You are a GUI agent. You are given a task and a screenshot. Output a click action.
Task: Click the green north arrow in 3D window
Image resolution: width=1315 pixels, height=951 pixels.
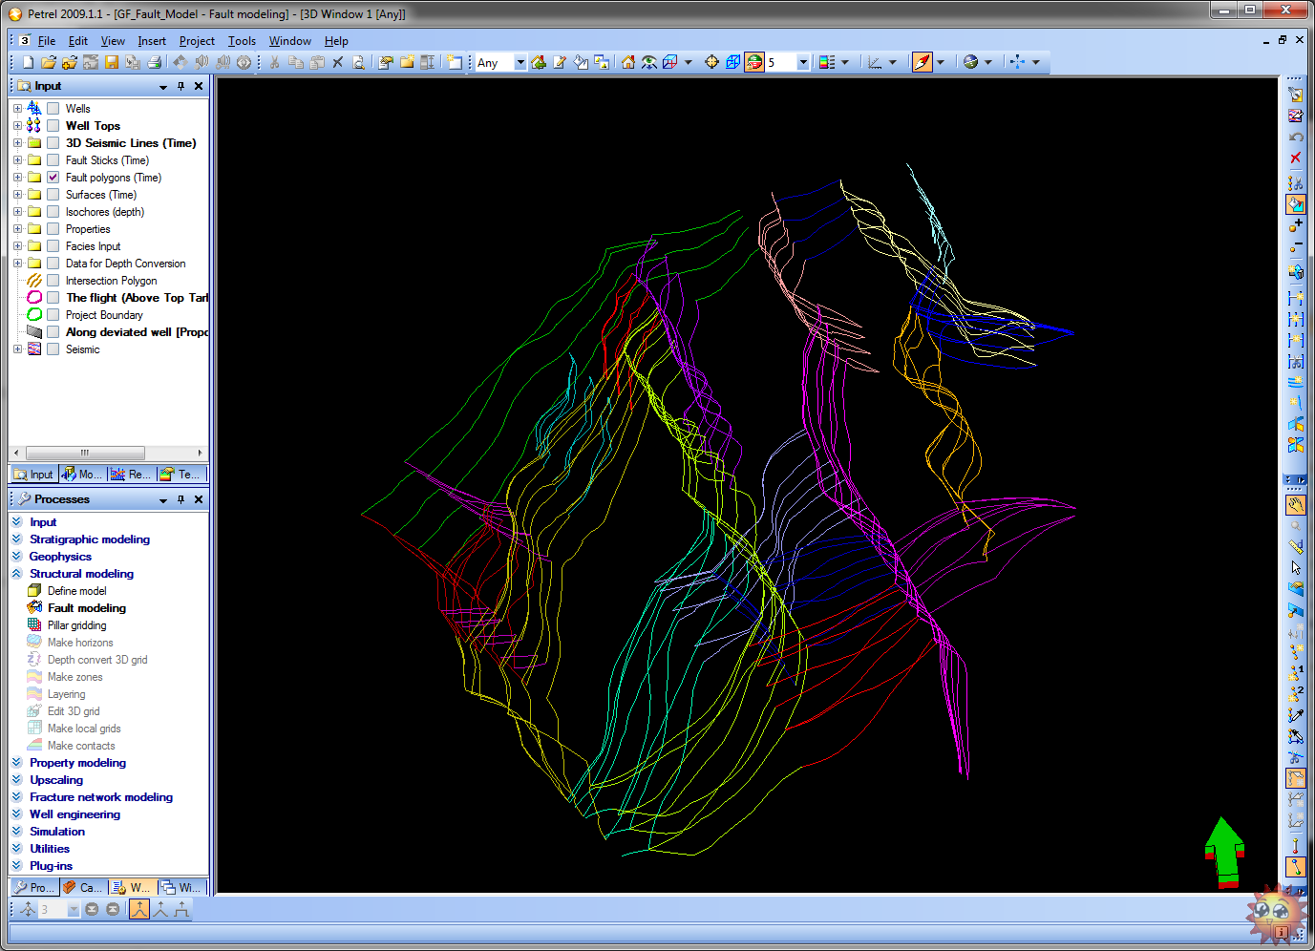[x=1225, y=852]
